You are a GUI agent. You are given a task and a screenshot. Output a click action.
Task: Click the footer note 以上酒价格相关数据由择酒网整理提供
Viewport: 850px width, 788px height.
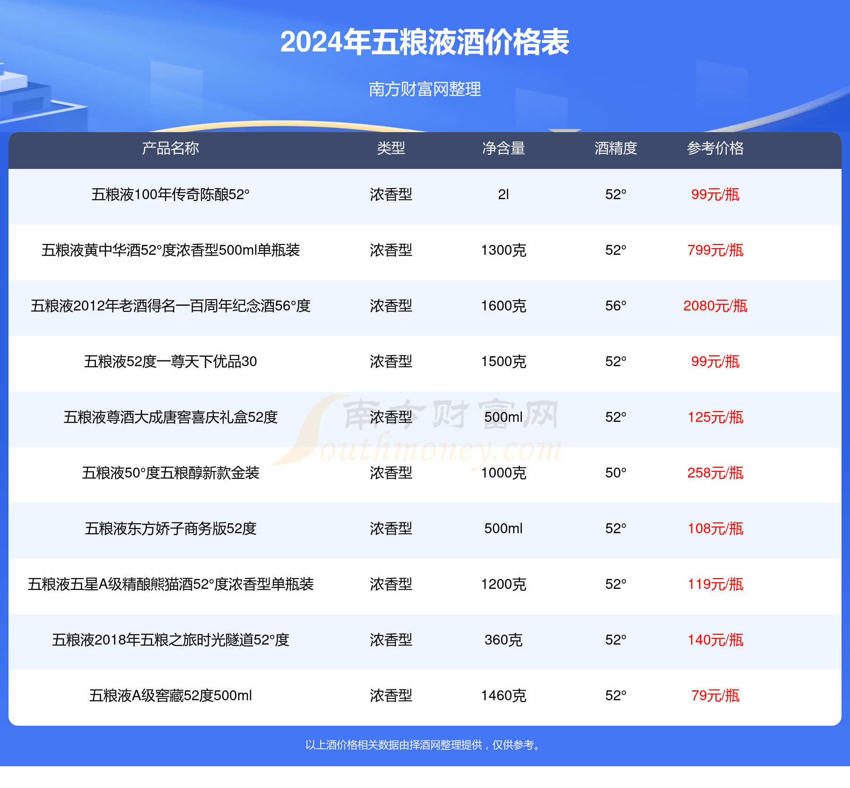pyautogui.click(x=393, y=745)
